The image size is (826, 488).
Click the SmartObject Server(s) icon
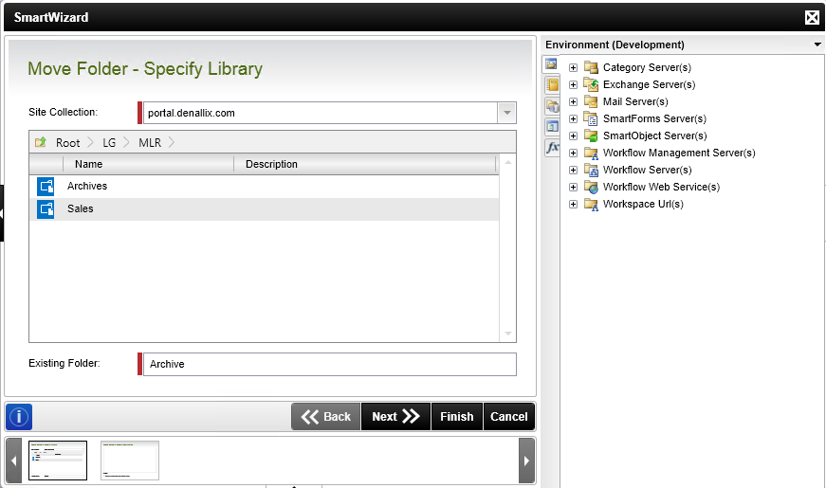[x=591, y=136]
